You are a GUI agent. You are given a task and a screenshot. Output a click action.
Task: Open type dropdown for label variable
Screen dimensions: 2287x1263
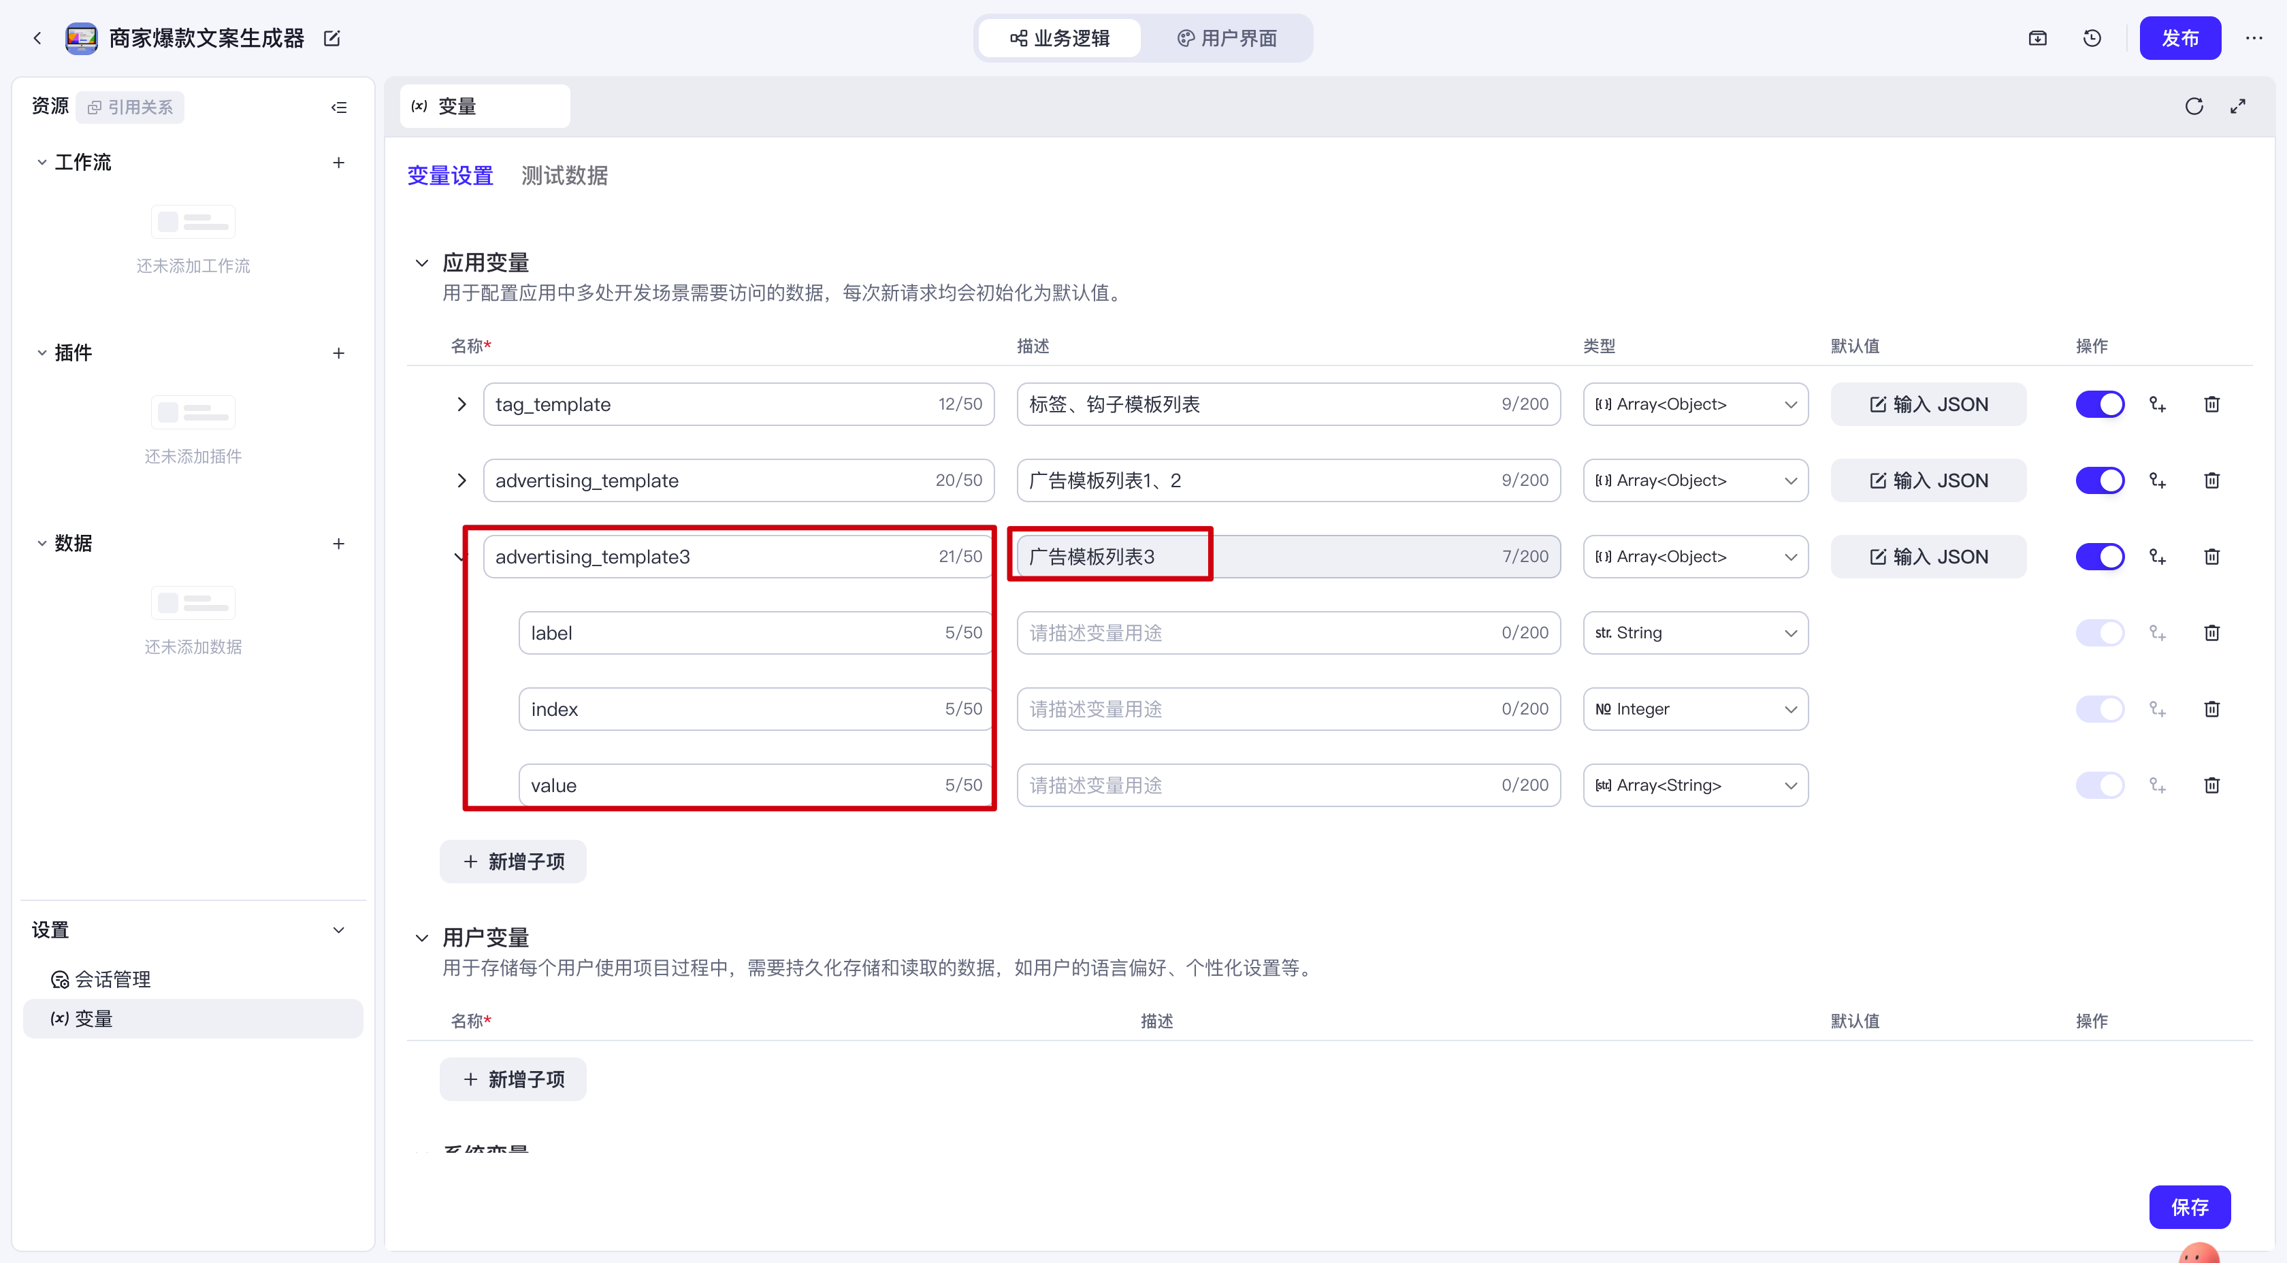(x=1695, y=633)
